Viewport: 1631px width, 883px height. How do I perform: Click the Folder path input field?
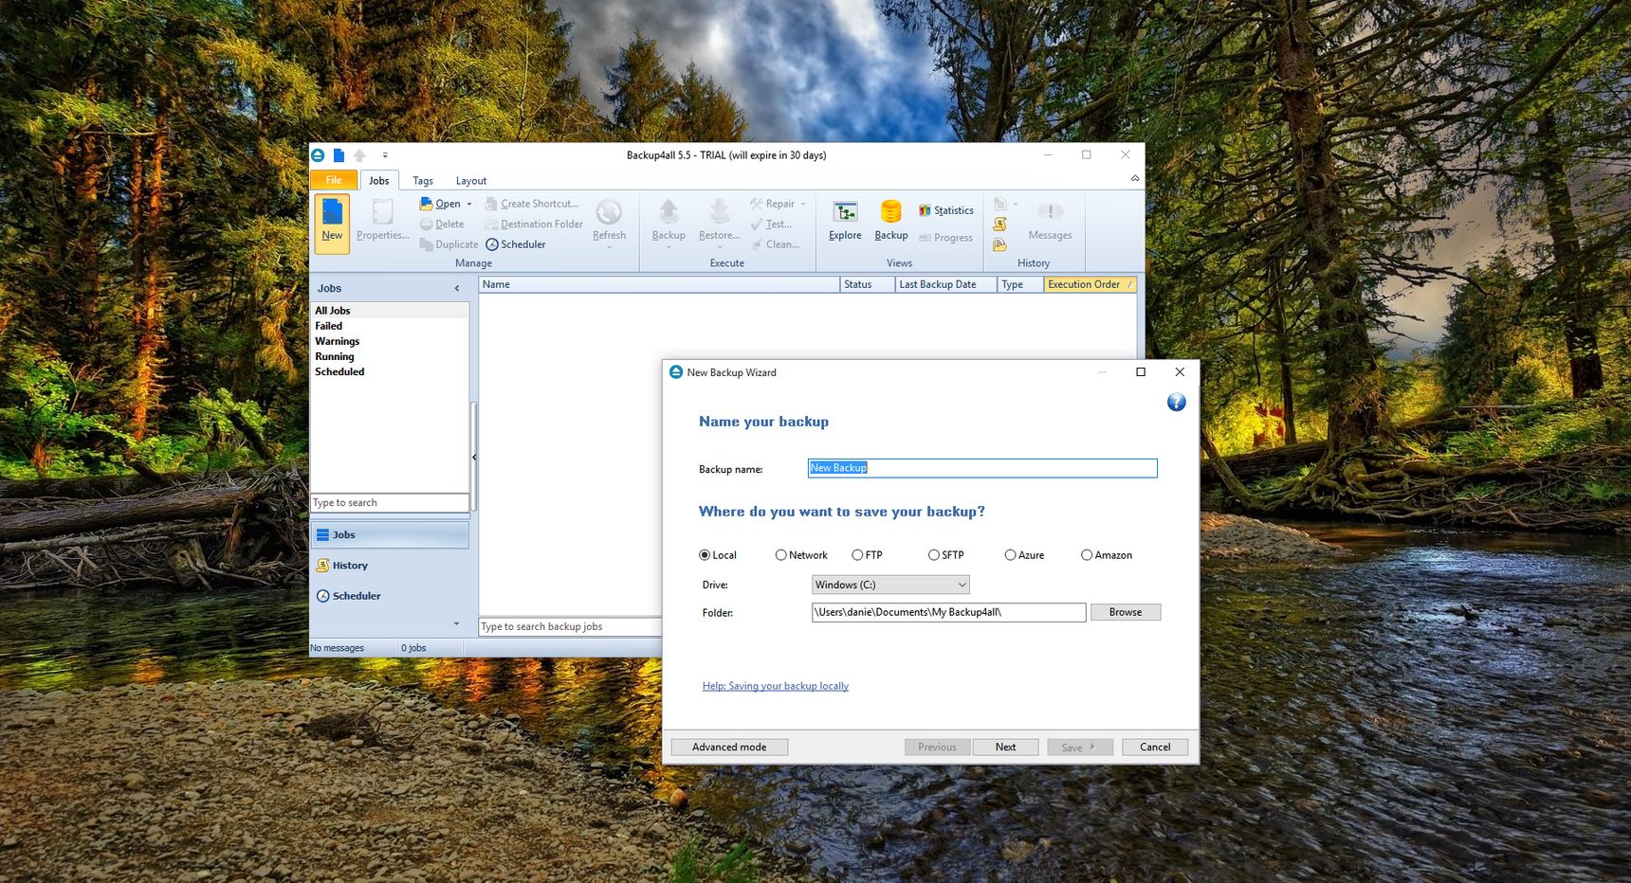point(948,612)
